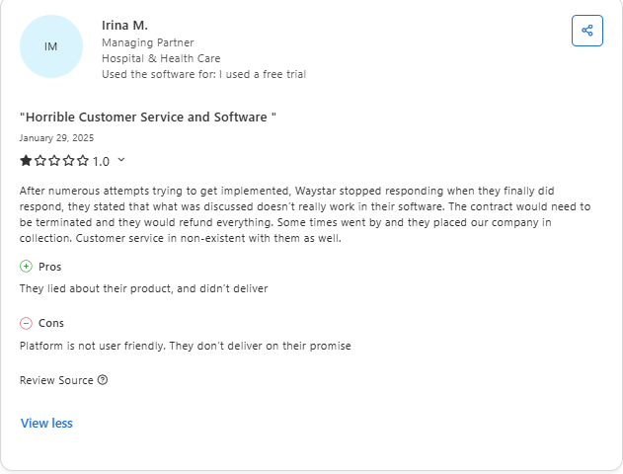Click the Pros section heading
Image resolution: width=623 pixels, height=474 pixels.
[49, 267]
